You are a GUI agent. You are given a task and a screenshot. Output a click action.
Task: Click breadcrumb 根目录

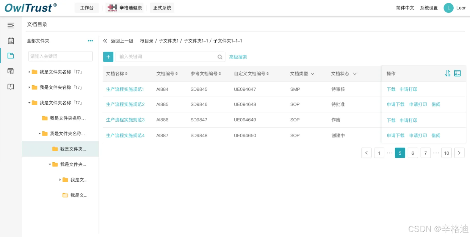(147, 41)
